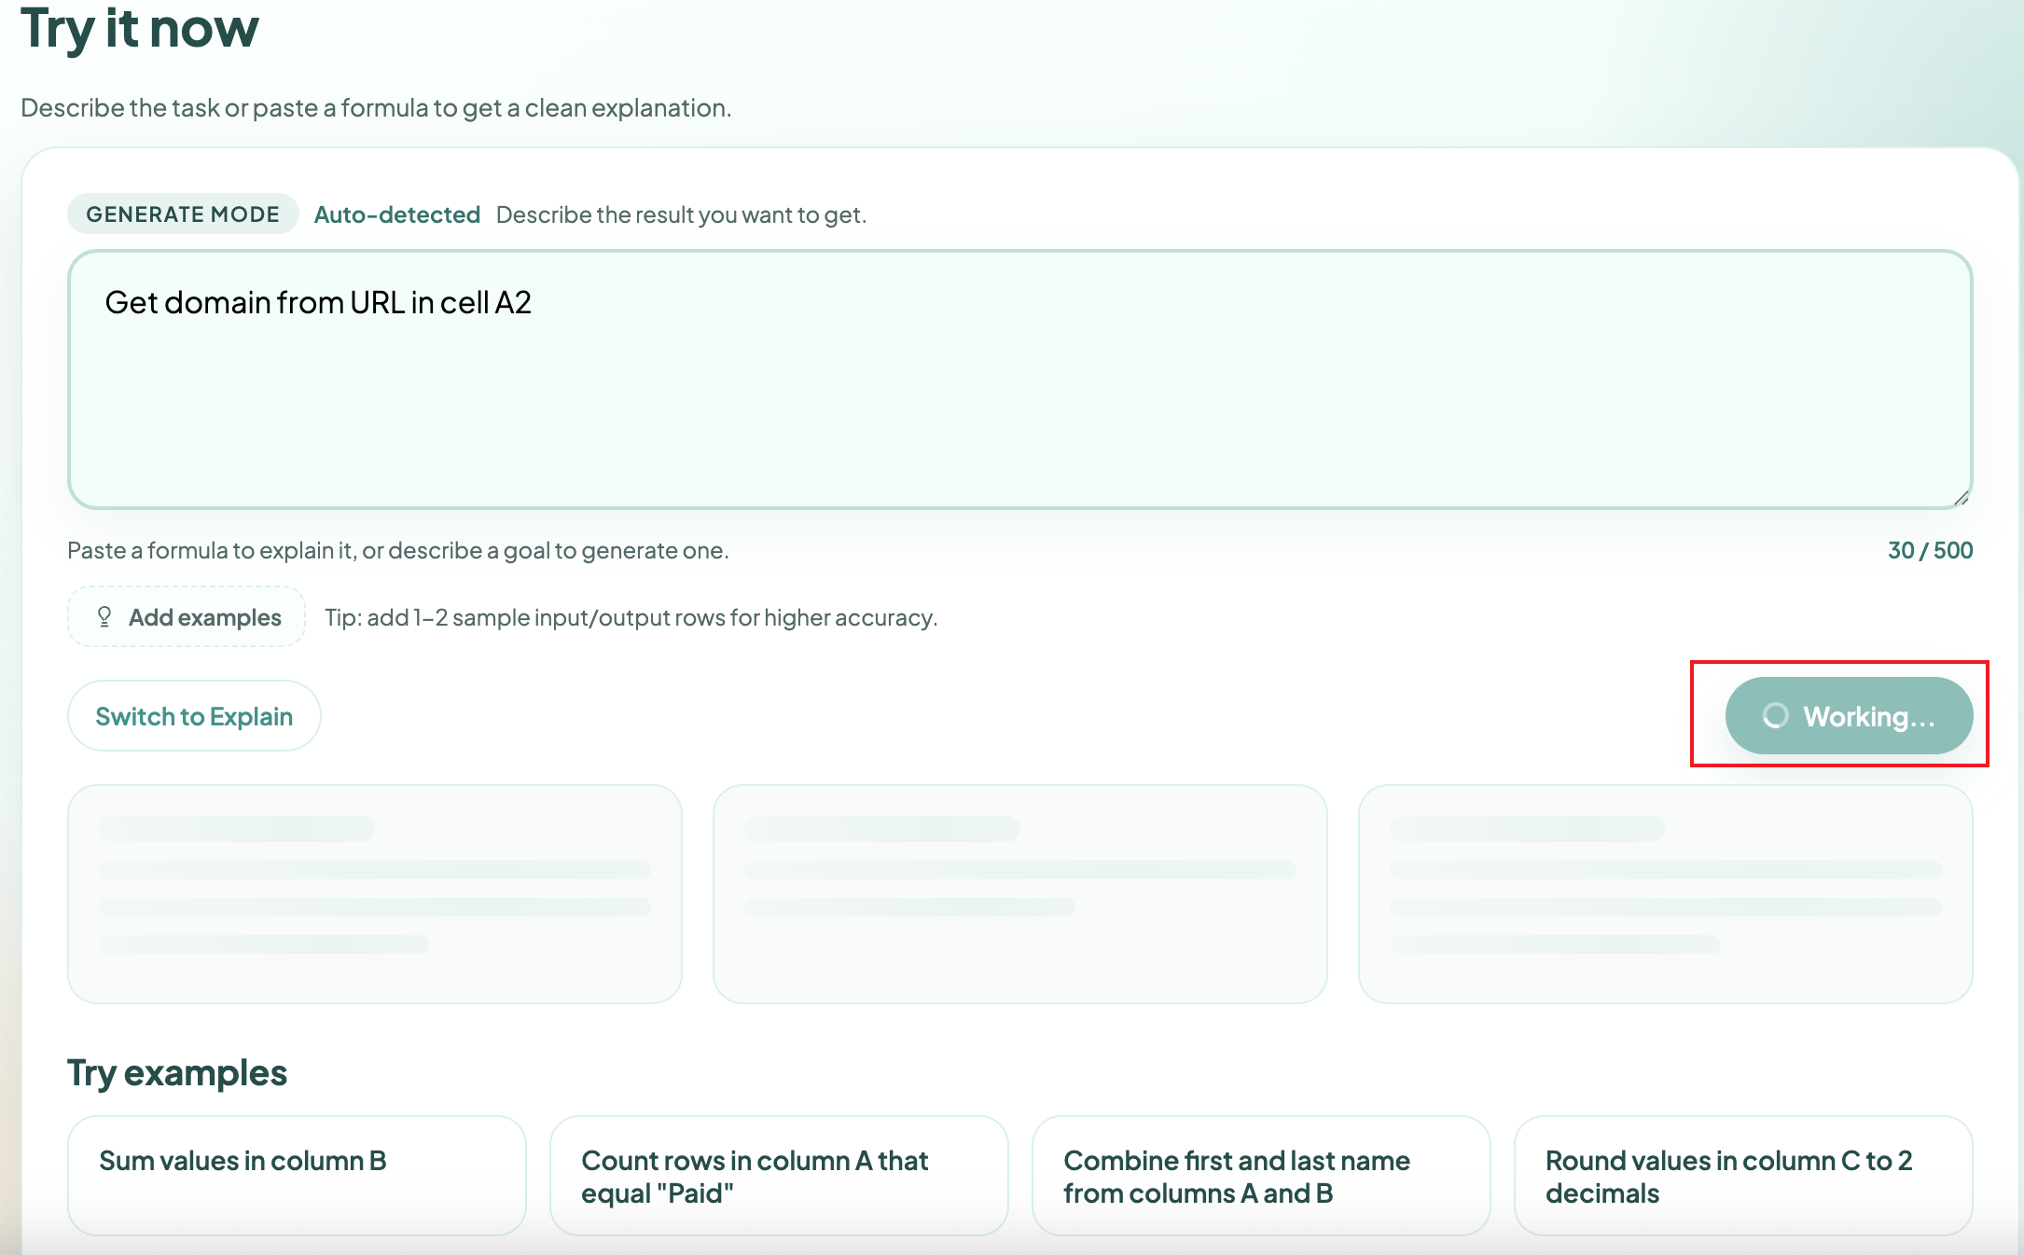The height and width of the screenshot is (1255, 2024).
Task: Click the Working button
Action: pyautogui.click(x=1849, y=716)
